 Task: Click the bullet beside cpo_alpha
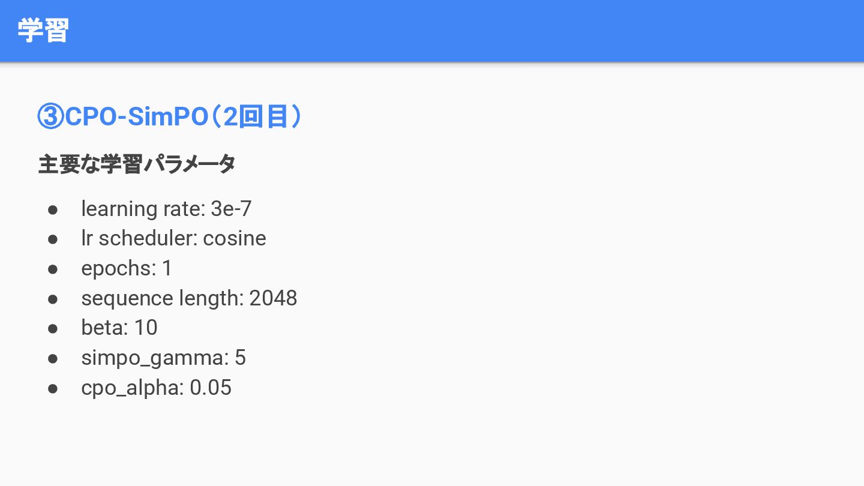53,388
